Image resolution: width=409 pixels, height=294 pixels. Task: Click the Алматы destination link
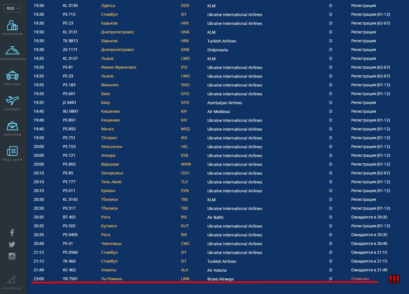[x=109, y=270]
